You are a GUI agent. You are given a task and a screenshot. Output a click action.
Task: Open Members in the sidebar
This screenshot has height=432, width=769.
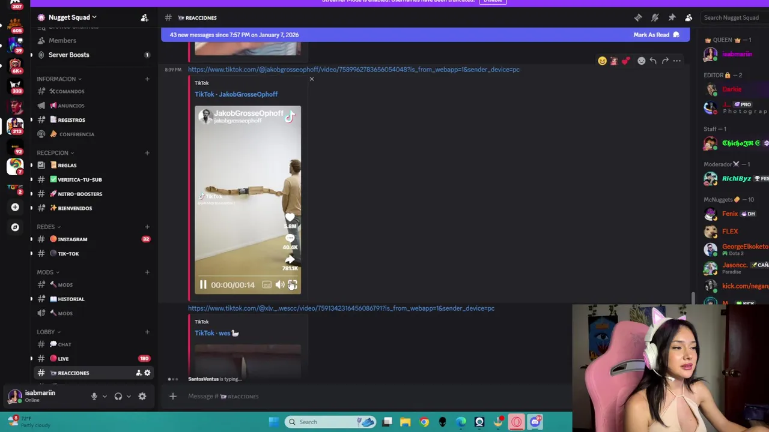tap(62, 40)
